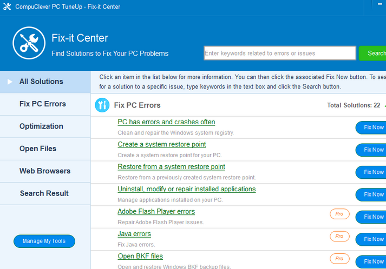
Task: View the Search Result category
Action: pyautogui.click(x=45, y=193)
